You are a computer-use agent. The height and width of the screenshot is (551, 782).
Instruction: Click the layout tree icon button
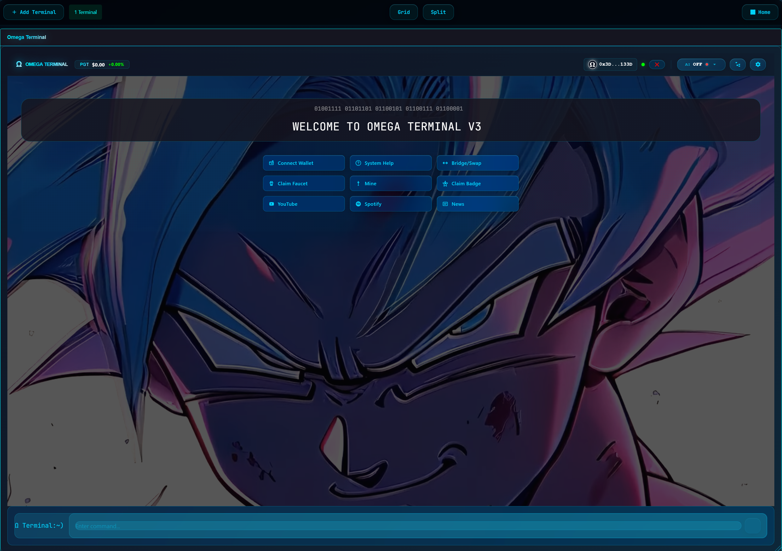tap(737, 65)
